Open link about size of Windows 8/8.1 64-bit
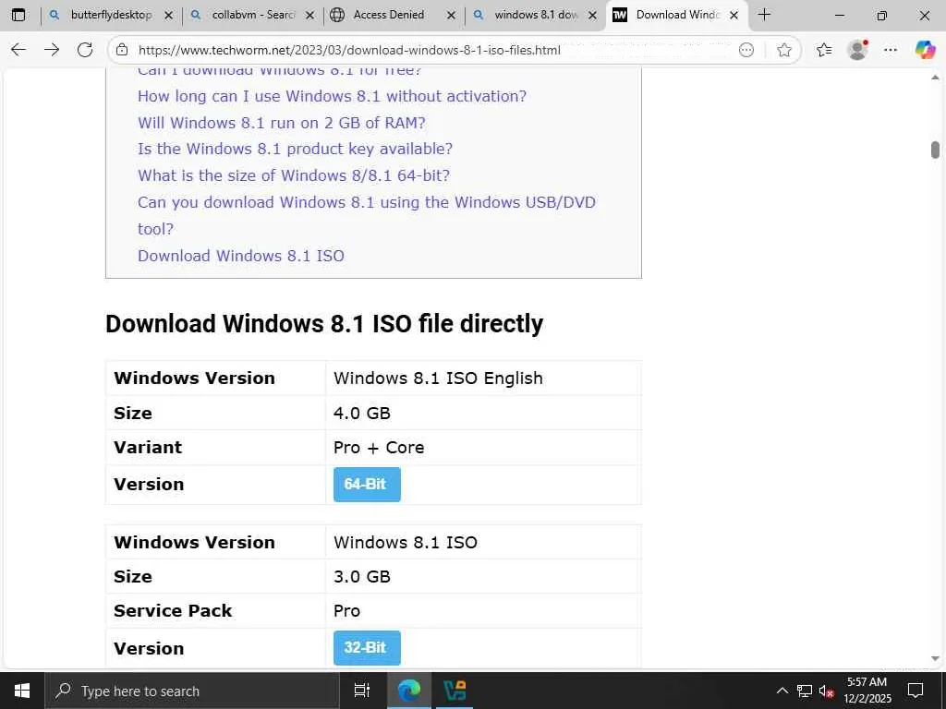 [294, 175]
